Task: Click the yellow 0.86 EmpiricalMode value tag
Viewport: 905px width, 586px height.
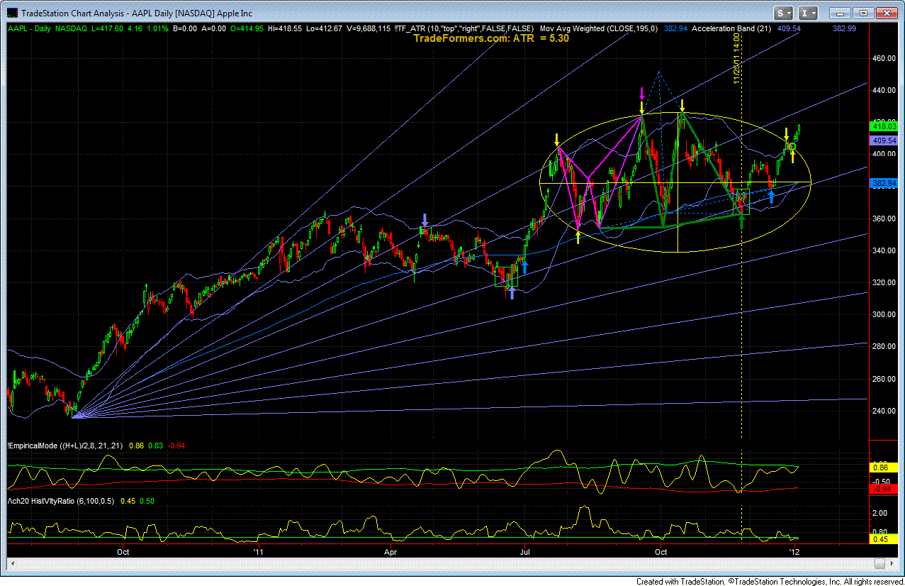Action: click(x=883, y=468)
